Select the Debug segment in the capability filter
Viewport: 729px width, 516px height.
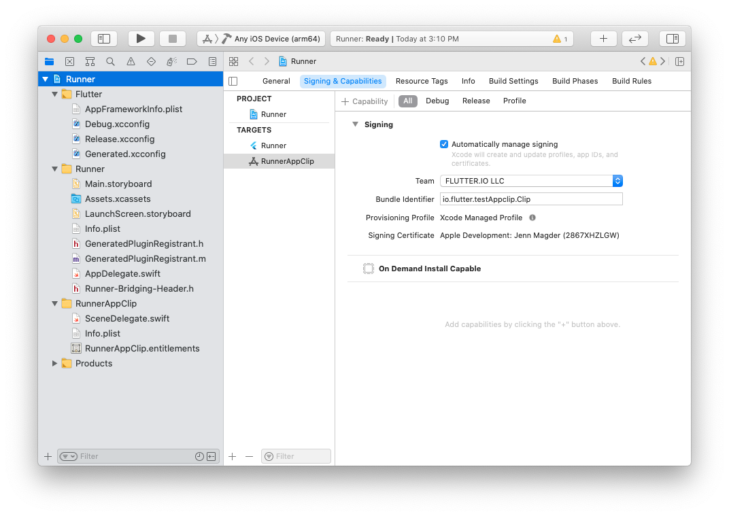pyautogui.click(x=437, y=101)
